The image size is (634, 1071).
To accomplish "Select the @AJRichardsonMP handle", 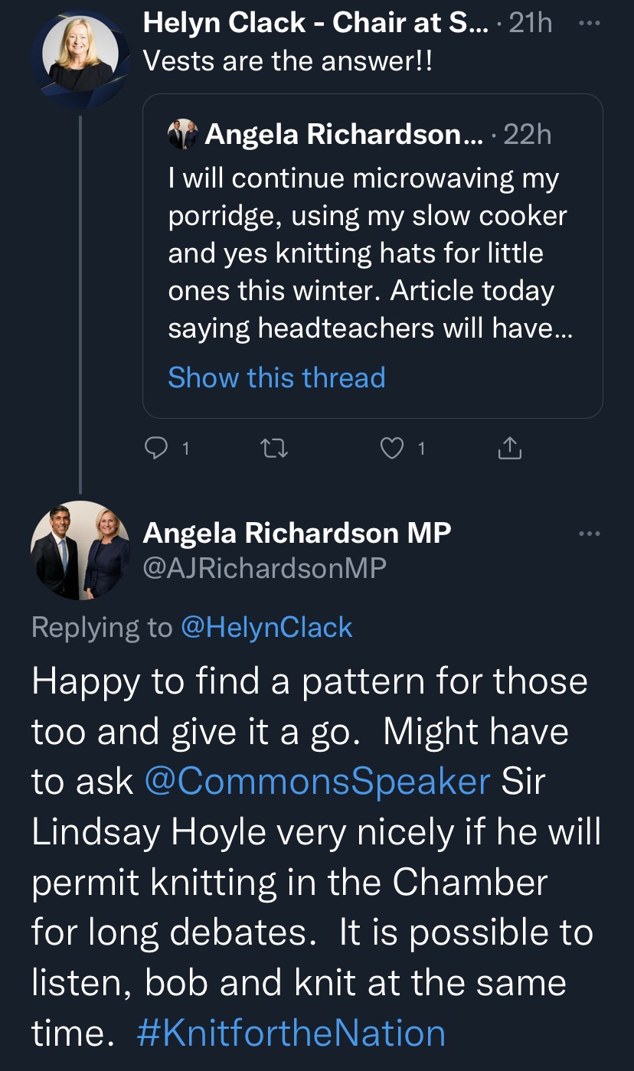I will click(264, 568).
